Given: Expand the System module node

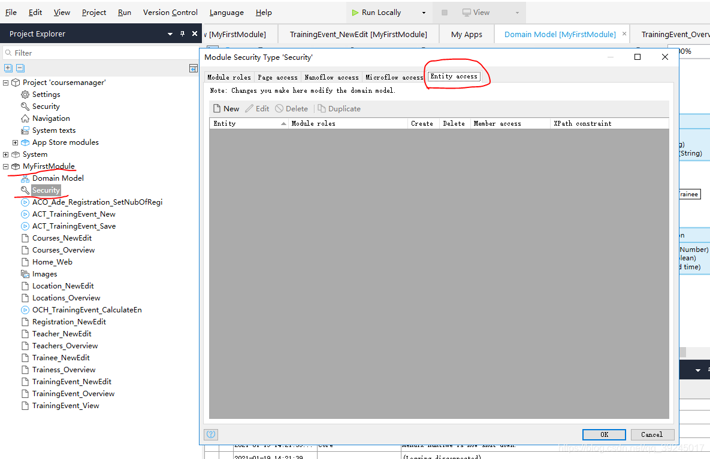Looking at the screenshot, I should (x=6, y=154).
